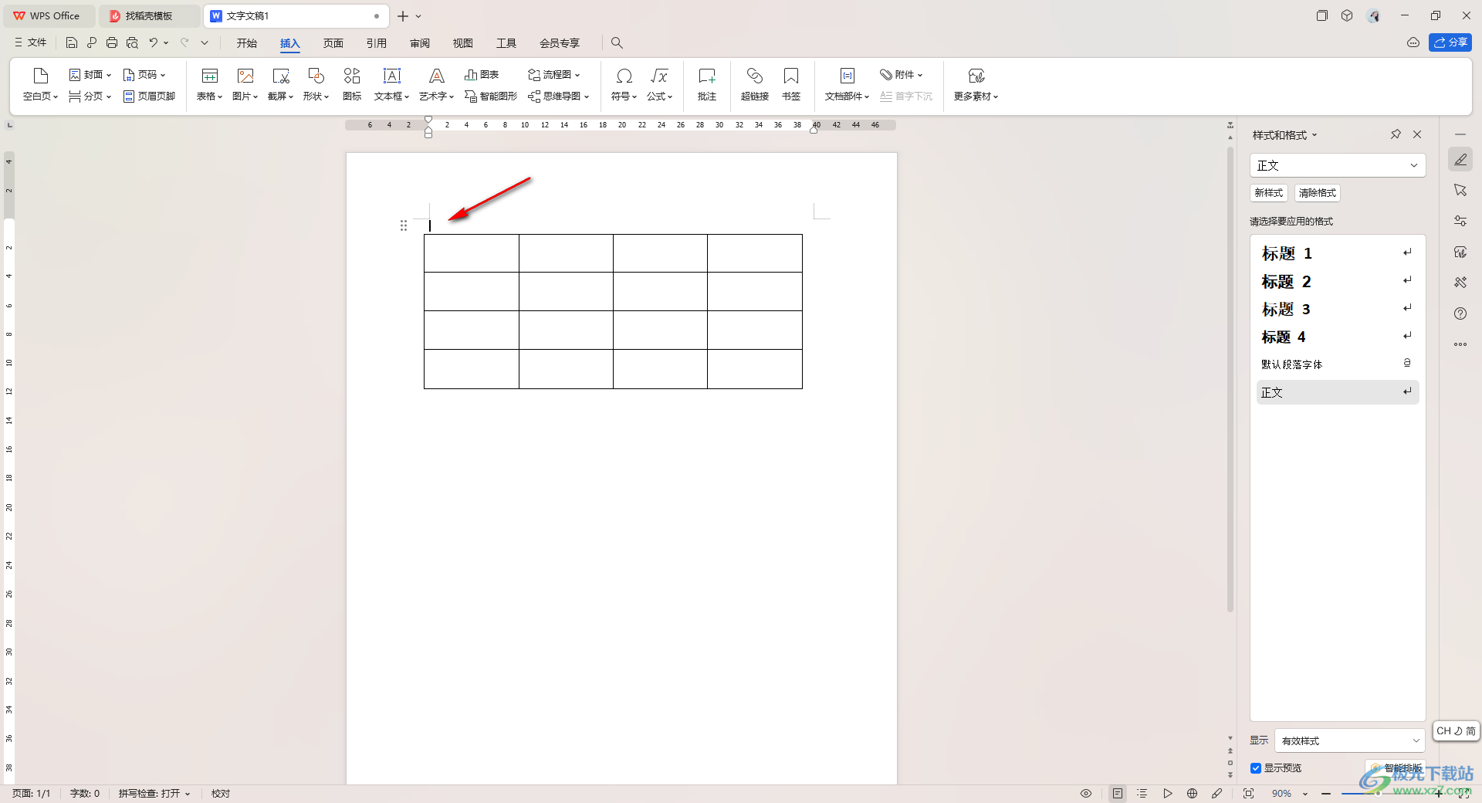Image resolution: width=1482 pixels, height=803 pixels.
Task: Insert a 公式 equation
Action: (659, 83)
